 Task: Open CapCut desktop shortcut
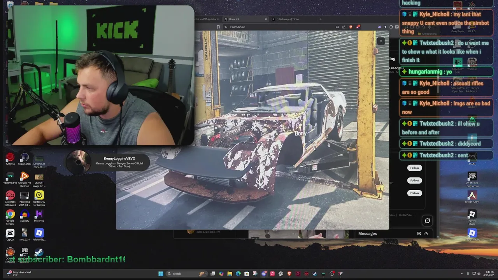point(10,235)
